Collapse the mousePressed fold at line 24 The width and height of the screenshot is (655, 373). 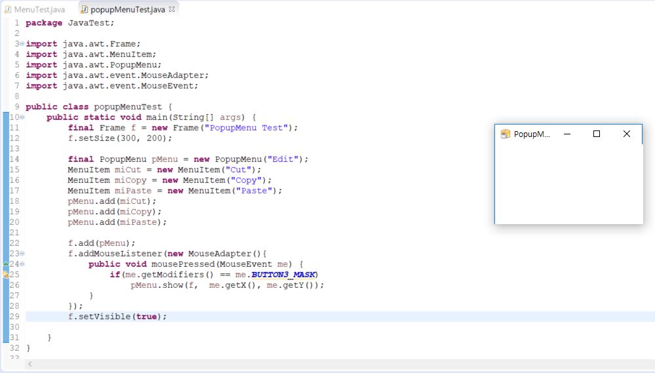pos(22,264)
